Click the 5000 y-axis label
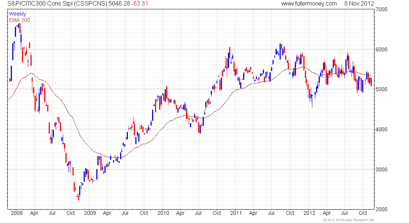409x223 pixels. [381, 89]
